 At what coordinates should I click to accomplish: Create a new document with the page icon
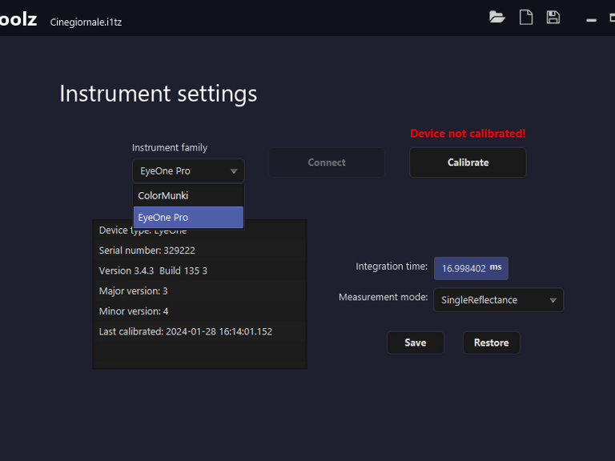[526, 18]
